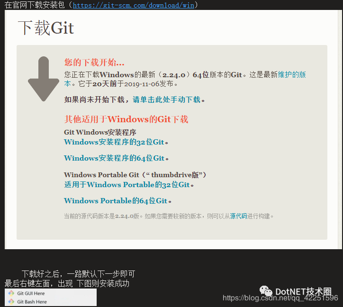
Task: Click the 当前的源代码版本是2.24.0版 text
Action: (101, 216)
